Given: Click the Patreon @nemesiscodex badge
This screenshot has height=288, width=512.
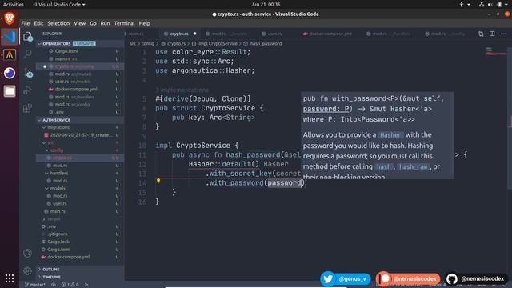Looking at the screenshot, I should tap(408, 279).
